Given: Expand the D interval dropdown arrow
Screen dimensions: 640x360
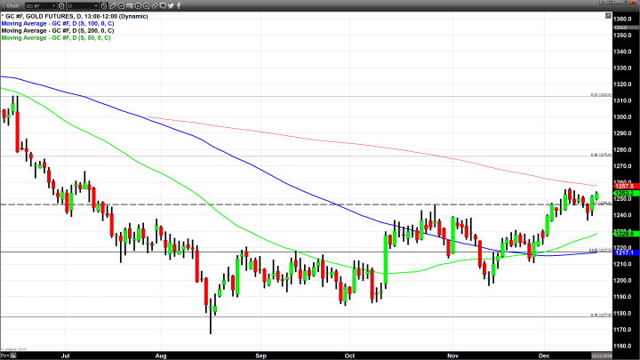Looking at the screenshot, I should (97, 5).
